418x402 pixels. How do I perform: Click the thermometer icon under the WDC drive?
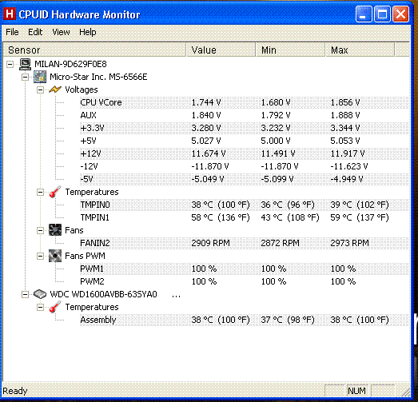tap(55, 307)
